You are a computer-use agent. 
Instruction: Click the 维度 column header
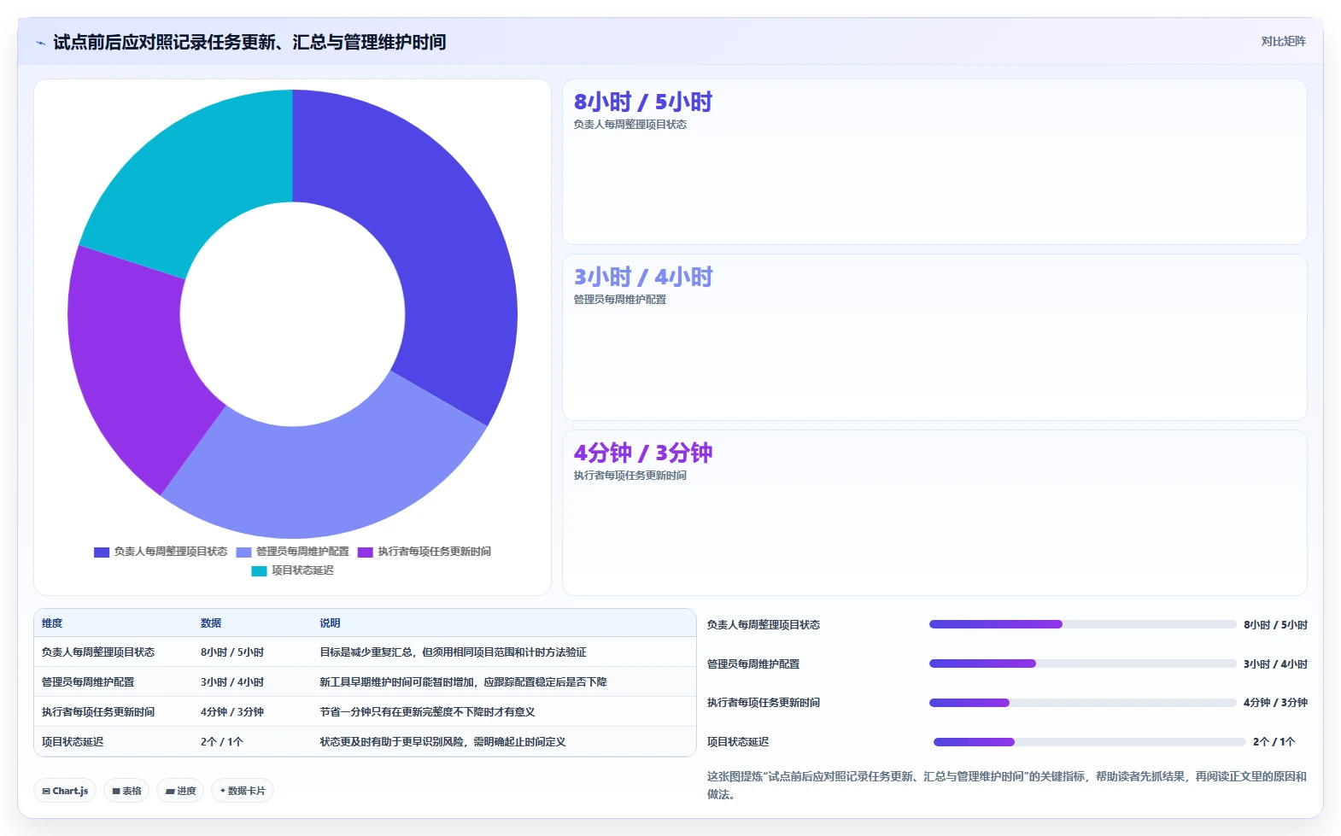52,623
